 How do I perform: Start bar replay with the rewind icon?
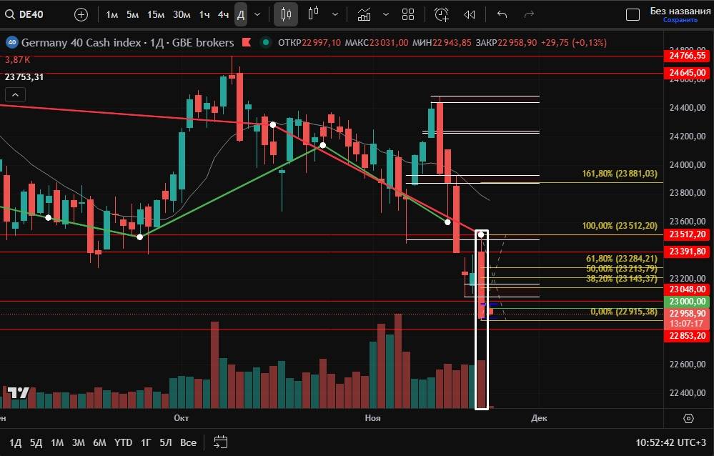(470, 14)
